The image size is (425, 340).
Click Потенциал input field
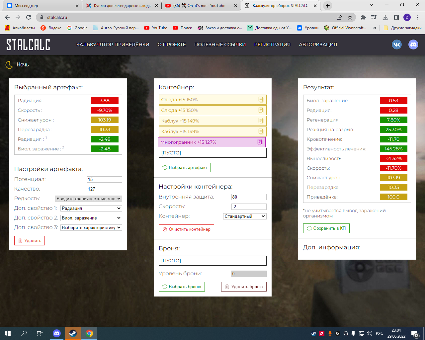pyautogui.click(x=105, y=179)
